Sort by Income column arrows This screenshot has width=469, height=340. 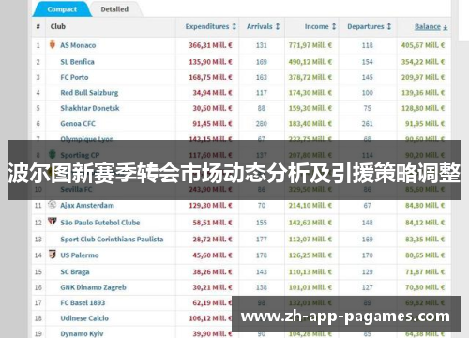tap(334, 26)
